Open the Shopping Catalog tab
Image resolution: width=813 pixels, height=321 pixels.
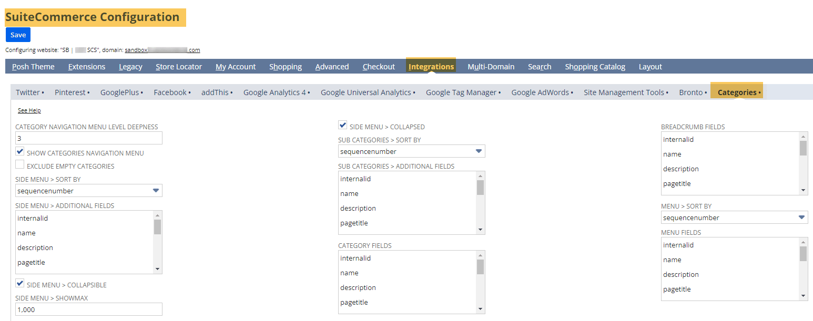[595, 67]
